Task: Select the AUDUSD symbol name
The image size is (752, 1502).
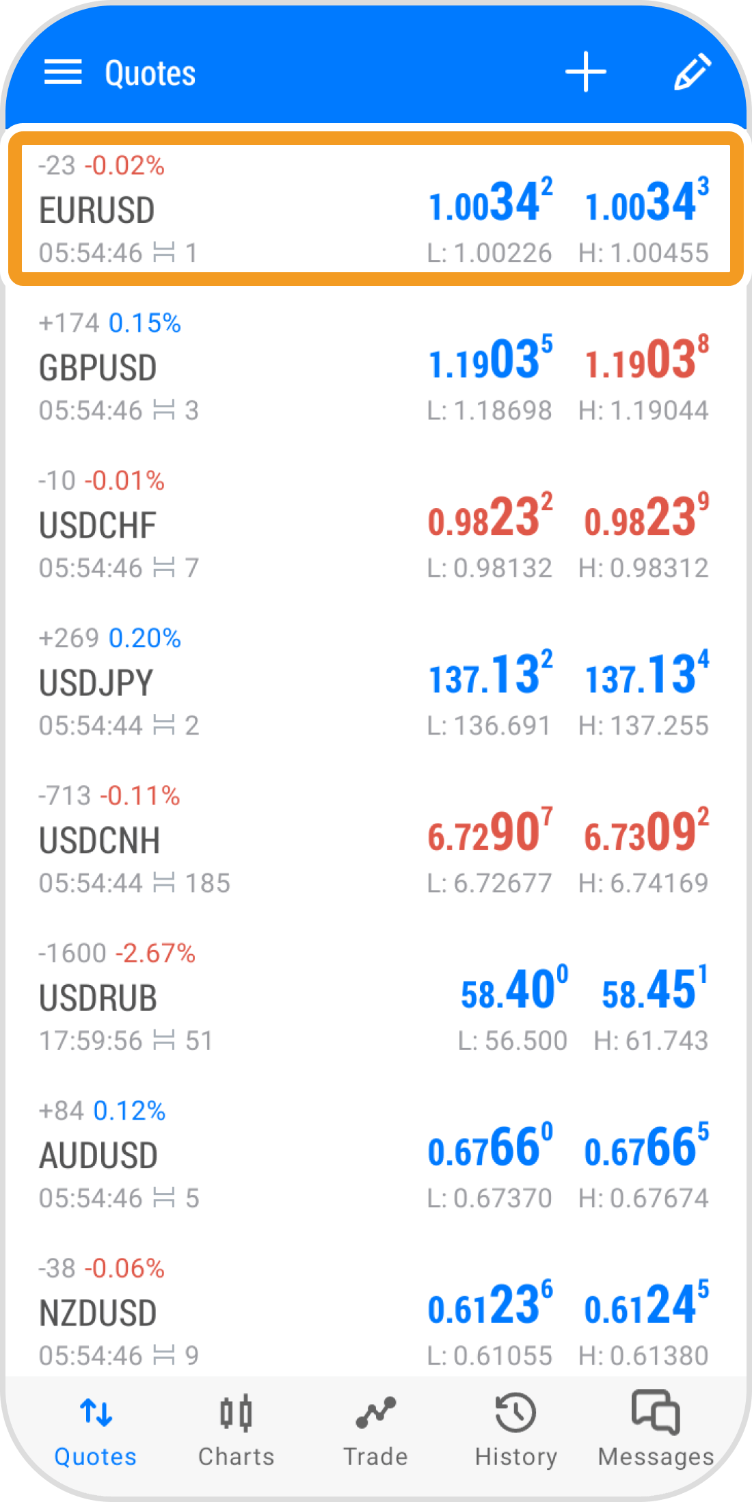Action: click(x=98, y=1156)
